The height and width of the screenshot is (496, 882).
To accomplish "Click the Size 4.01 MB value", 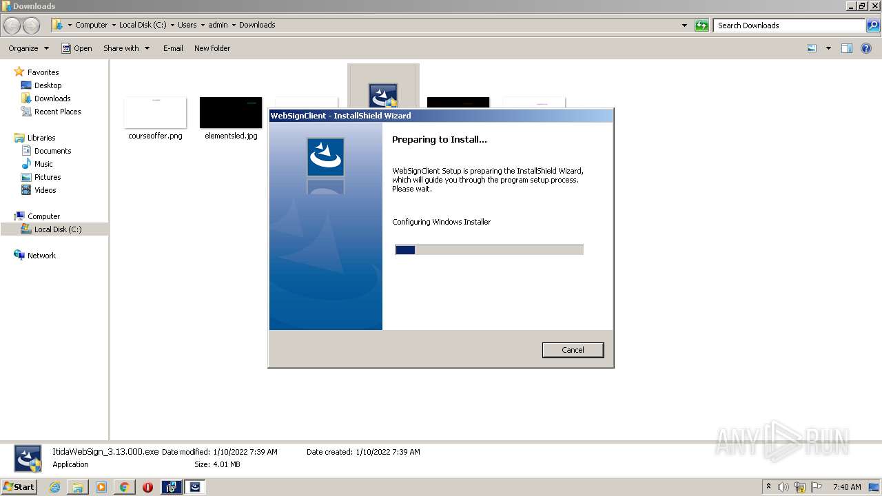I will 226,464.
